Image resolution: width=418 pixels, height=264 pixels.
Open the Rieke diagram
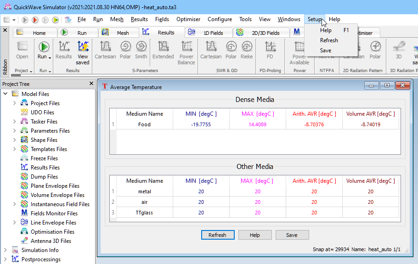click(247, 50)
